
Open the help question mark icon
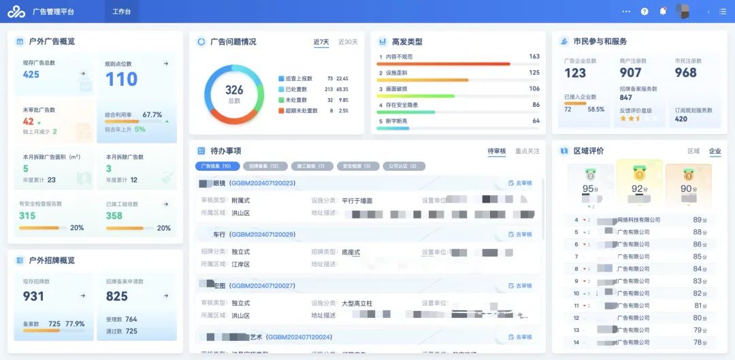tap(644, 12)
